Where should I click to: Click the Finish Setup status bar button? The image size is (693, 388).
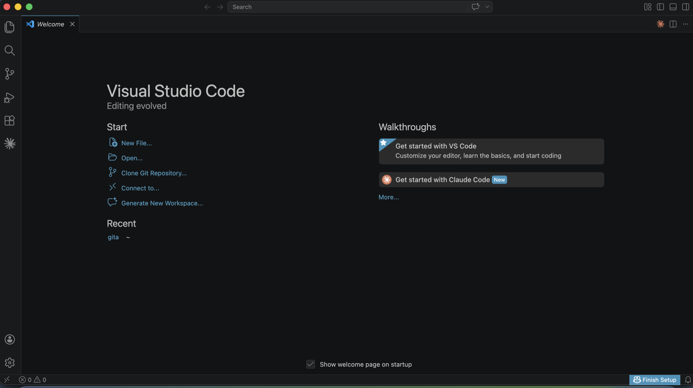(x=655, y=380)
